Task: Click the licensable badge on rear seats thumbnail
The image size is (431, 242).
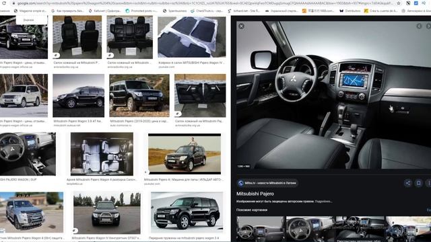Action: pos(110,55)
